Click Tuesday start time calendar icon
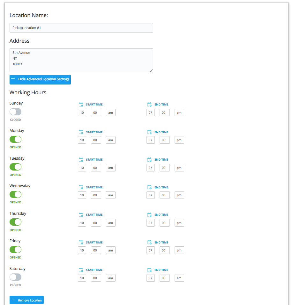Viewport: 293px width, 305px height. pyautogui.click(x=81, y=160)
